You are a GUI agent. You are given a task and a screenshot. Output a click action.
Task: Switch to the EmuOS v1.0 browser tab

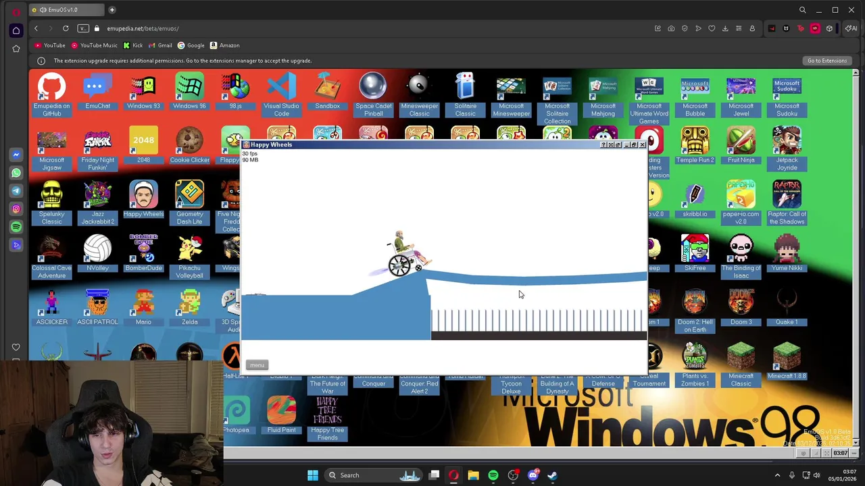click(65, 10)
